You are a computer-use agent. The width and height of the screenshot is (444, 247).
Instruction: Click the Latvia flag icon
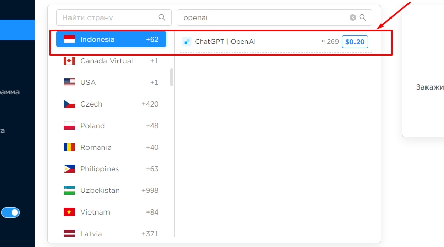coord(69,234)
